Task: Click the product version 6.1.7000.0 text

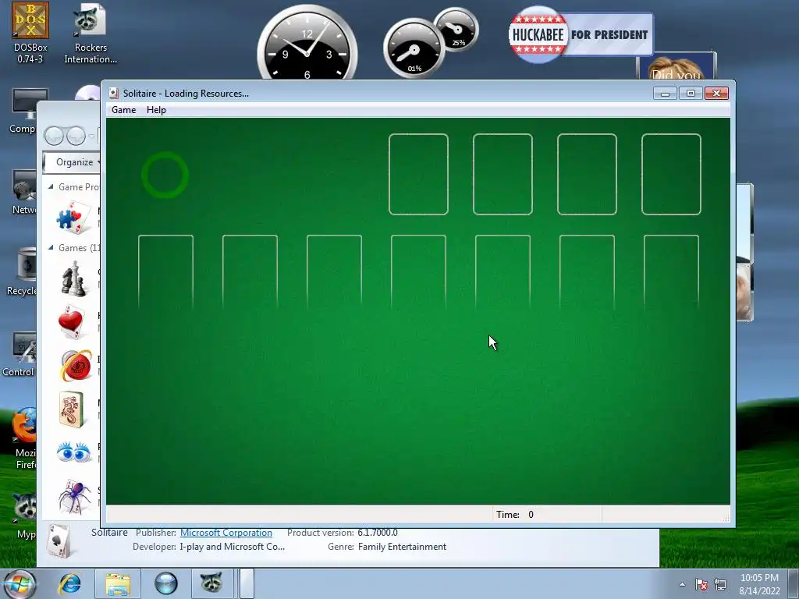Action: coord(378,533)
